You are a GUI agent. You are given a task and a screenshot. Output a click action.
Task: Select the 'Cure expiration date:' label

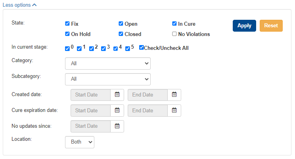tap(34, 110)
